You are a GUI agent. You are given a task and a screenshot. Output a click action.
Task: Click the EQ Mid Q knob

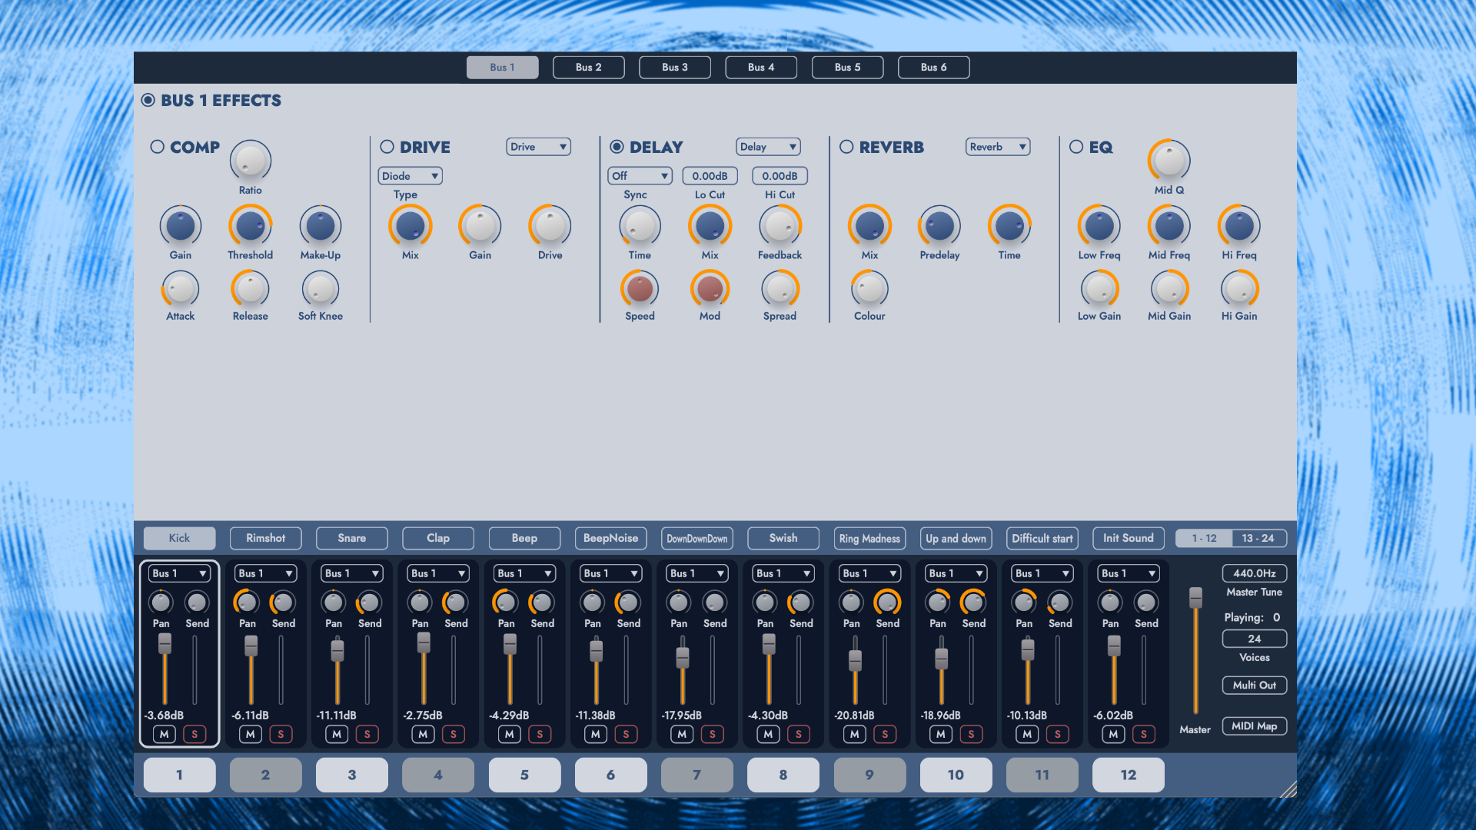[x=1168, y=161]
